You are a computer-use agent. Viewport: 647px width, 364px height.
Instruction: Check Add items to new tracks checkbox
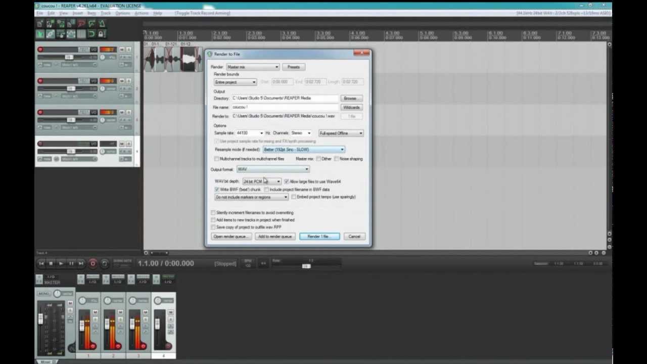tap(213, 220)
